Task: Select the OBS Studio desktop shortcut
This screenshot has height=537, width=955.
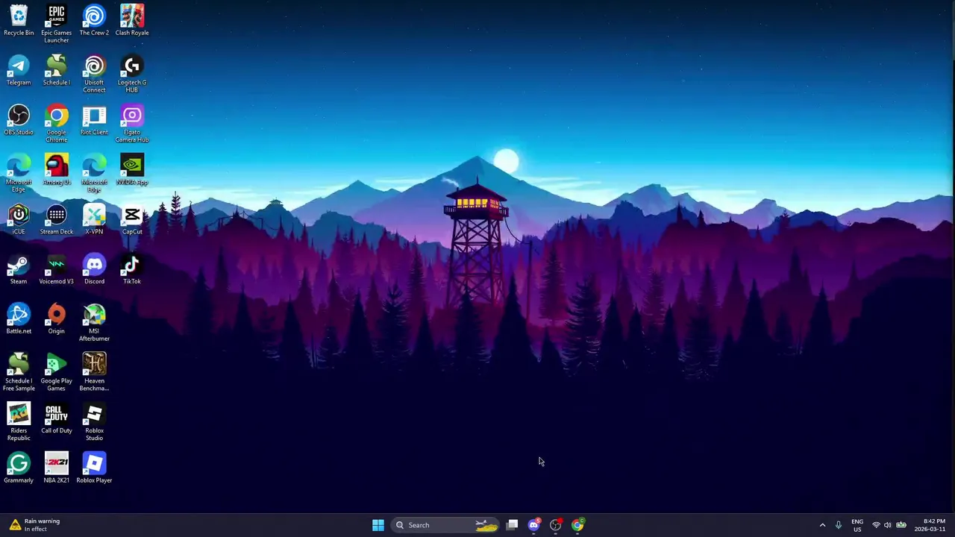Action: [19, 120]
